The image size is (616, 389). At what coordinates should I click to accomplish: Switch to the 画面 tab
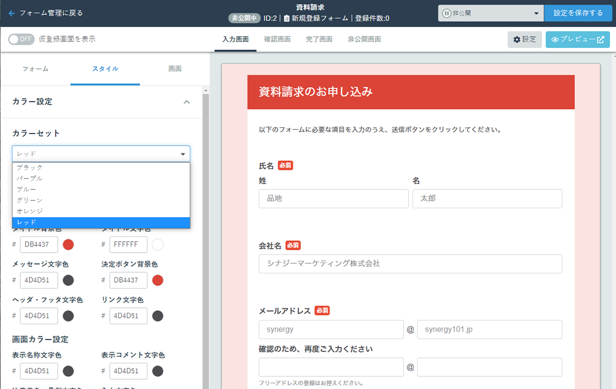click(x=175, y=69)
